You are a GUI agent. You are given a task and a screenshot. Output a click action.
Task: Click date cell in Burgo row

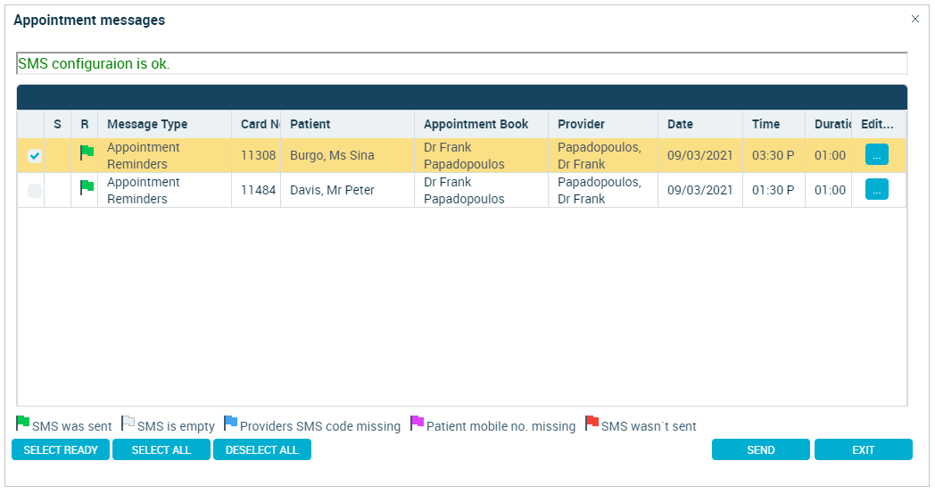point(700,155)
